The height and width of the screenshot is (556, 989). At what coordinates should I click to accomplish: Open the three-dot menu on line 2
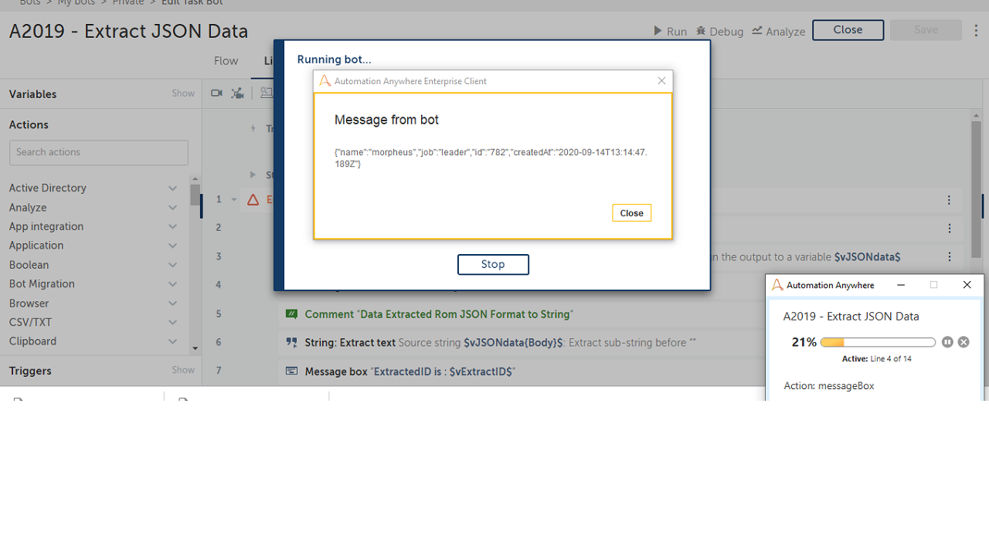pyautogui.click(x=949, y=228)
